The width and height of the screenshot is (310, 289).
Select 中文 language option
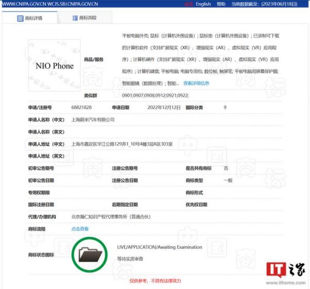(x=189, y=4)
